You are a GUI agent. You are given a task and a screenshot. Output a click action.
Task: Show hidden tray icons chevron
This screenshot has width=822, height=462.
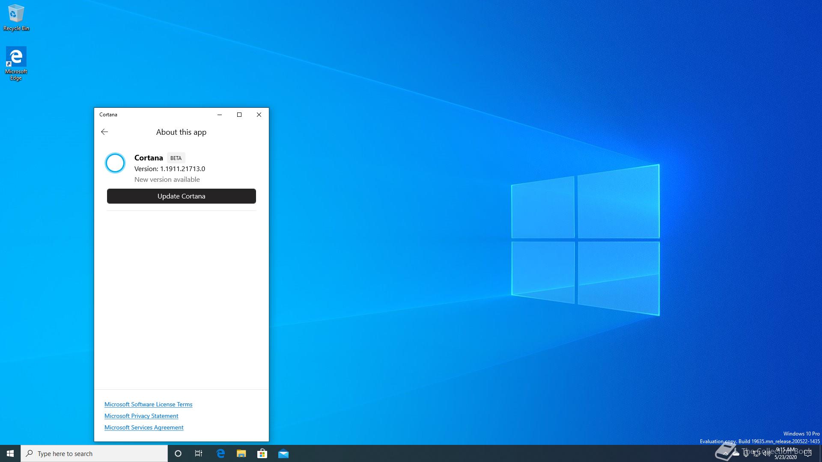click(x=726, y=453)
